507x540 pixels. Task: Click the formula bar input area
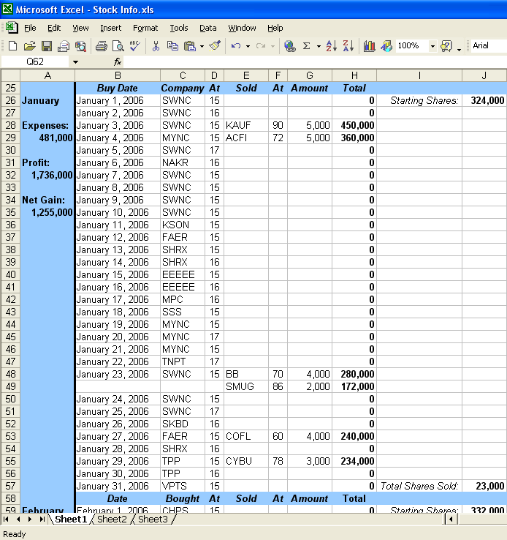point(315,62)
